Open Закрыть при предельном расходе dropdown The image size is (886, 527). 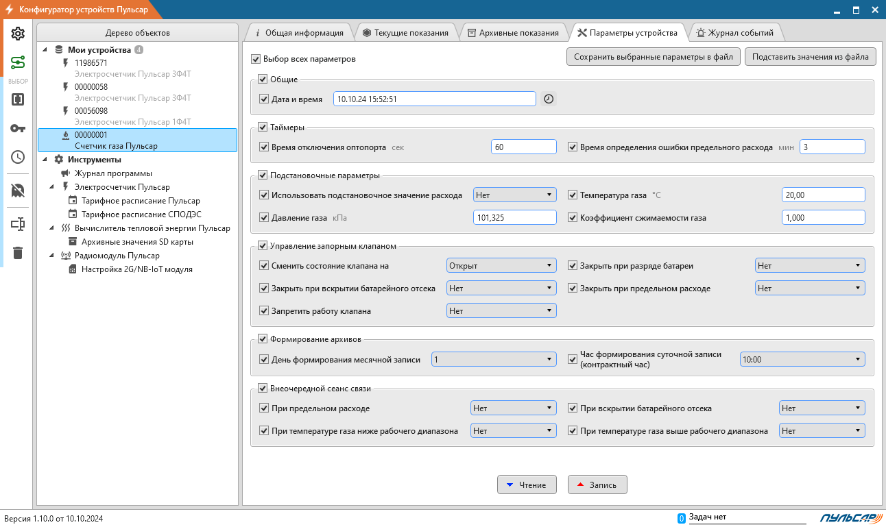coord(810,289)
